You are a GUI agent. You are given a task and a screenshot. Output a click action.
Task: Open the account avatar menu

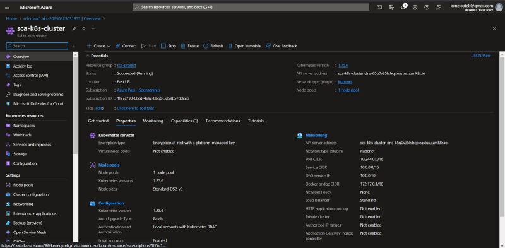tap(499, 8)
